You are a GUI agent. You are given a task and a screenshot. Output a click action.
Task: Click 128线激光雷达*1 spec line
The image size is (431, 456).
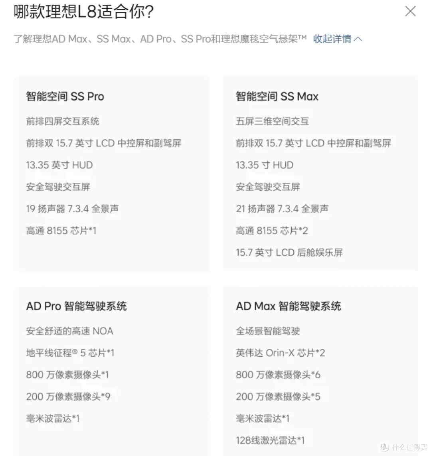click(x=270, y=440)
